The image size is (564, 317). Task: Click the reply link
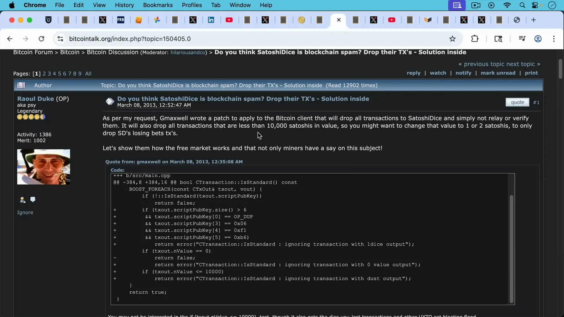point(413,73)
